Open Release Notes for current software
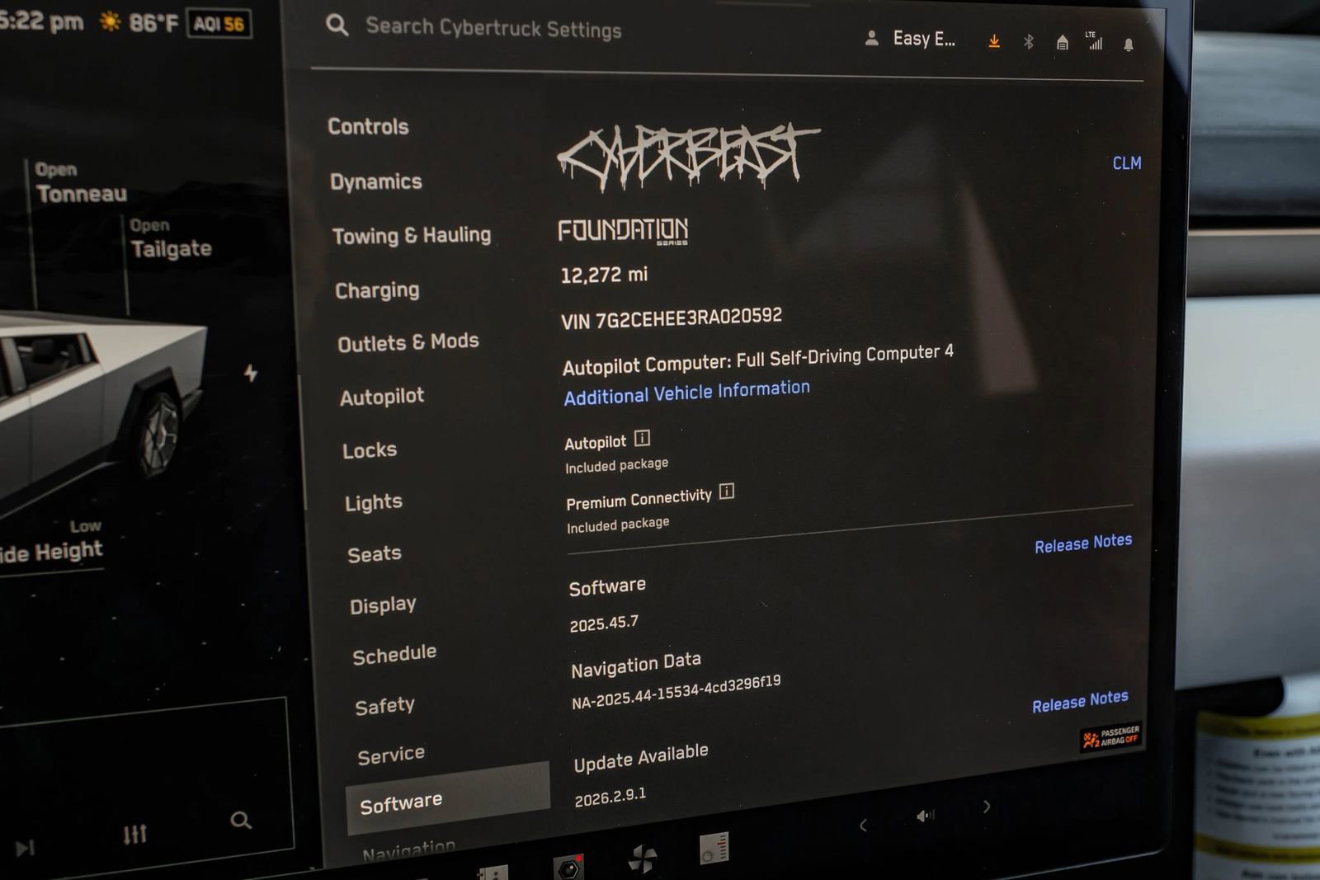The image size is (1320, 880). click(x=1083, y=543)
